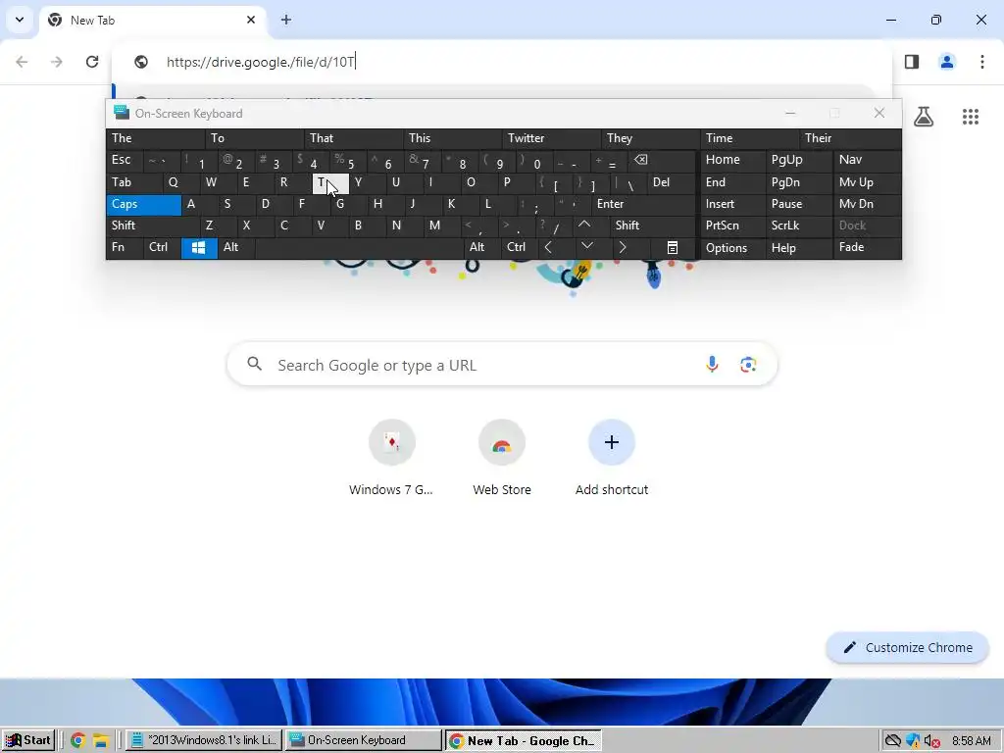Click the spacebar key
This screenshot has height=753, width=1004.
coord(359,247)
